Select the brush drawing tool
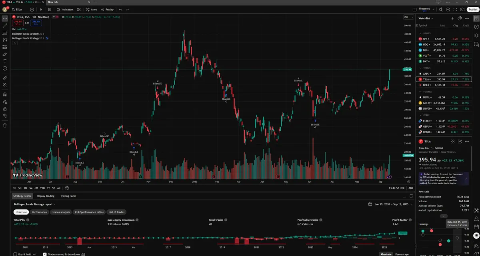 point(5,54)
